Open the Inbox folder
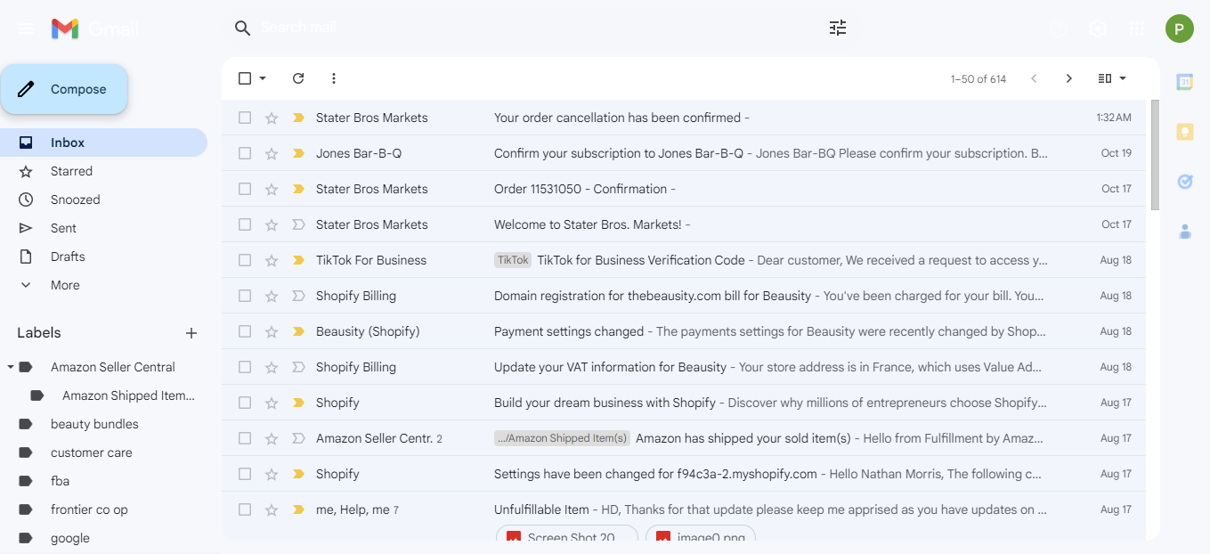Screen dimensions: 1210x554 tap(103, 143)
